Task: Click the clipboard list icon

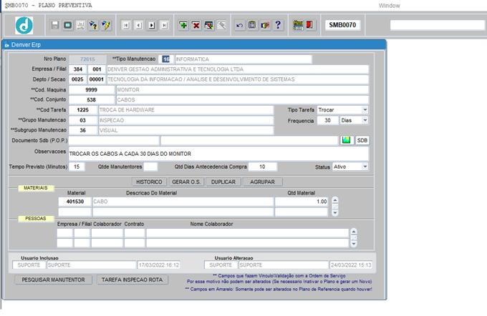Action: (252, 25)
